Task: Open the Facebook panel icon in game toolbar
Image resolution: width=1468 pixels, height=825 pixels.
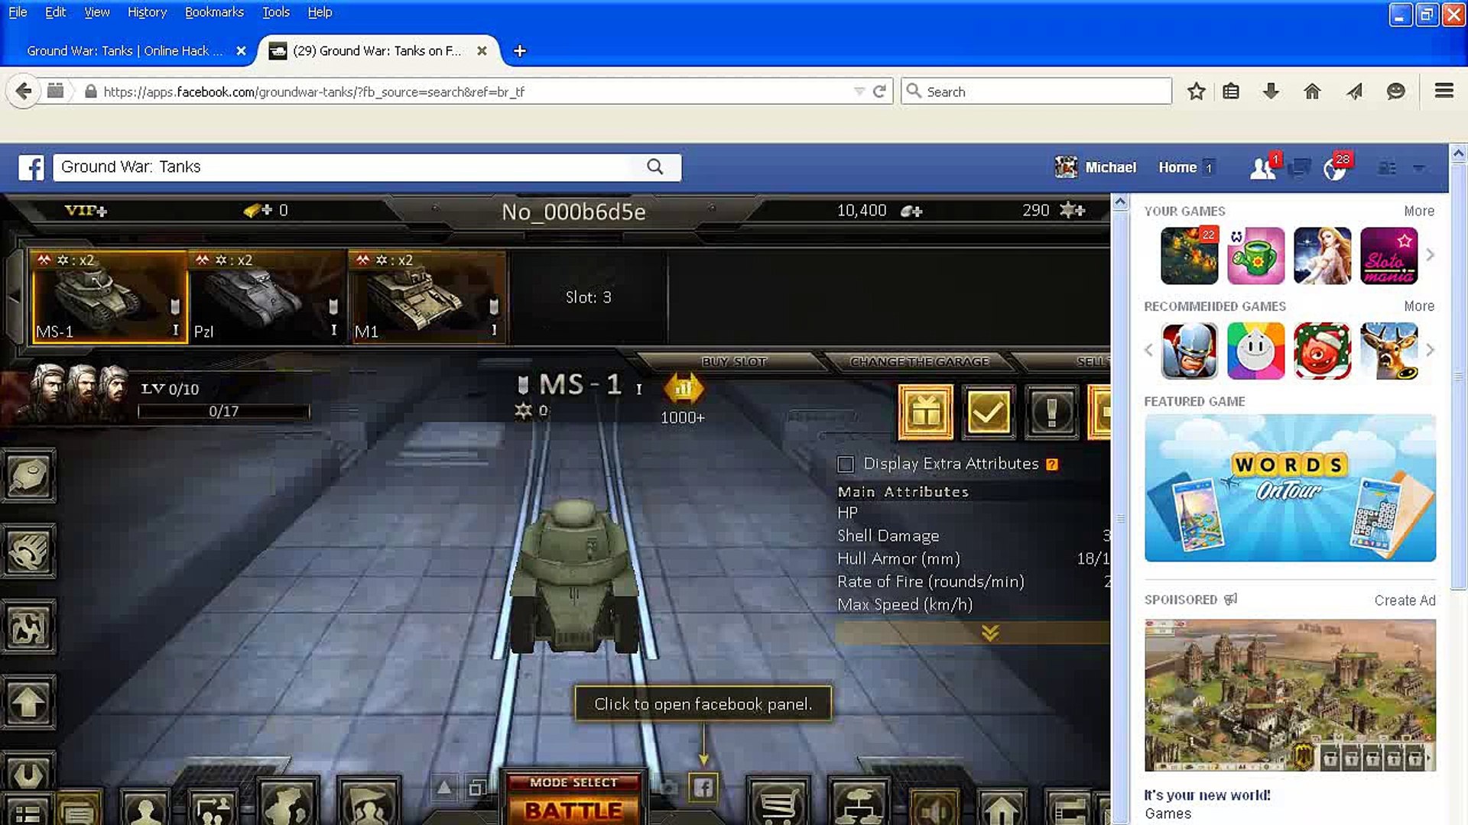Action: pos(703,787)
